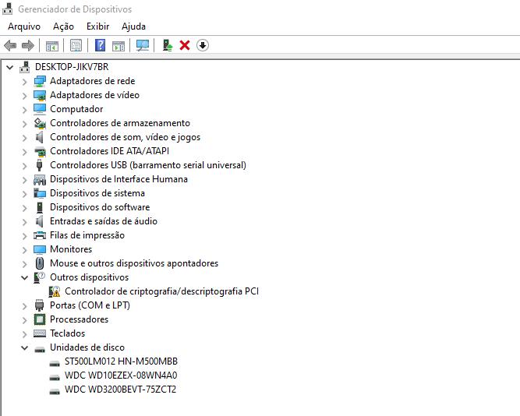The image size is (520, 416).
Task: Click the Processadores chip icon
Action: click(x=40, y=319)
